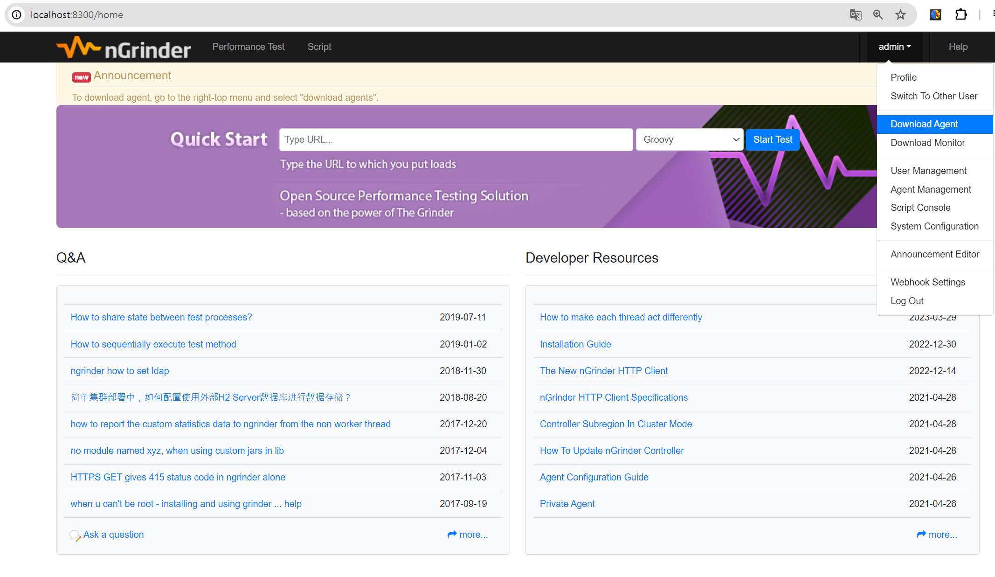The image size is (995, 577).
Task: Open the admin dropdown menu
Action: point(895,47)
